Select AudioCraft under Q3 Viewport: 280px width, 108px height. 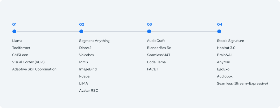click(x=156, y=41)
